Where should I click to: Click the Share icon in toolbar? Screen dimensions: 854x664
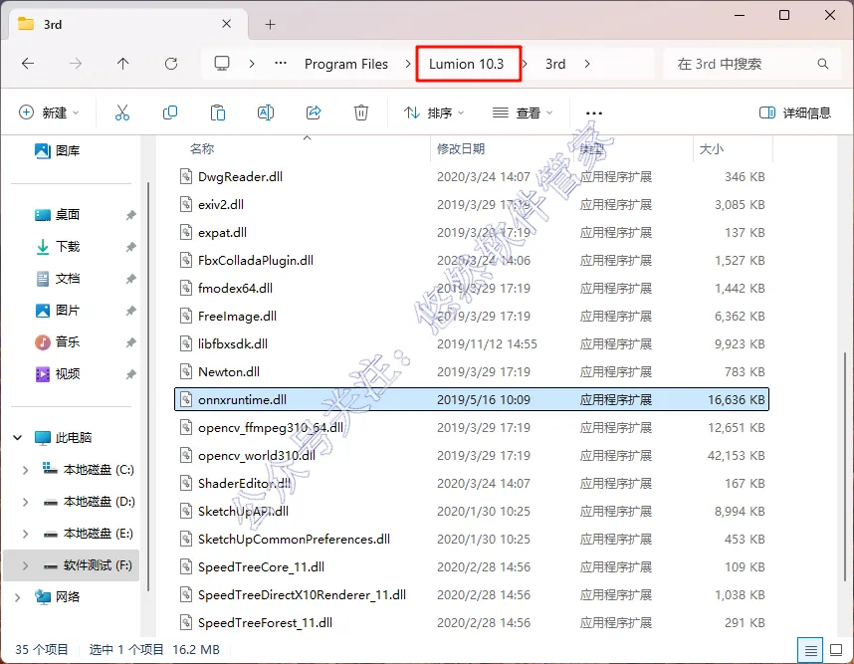tap(314, 112)
